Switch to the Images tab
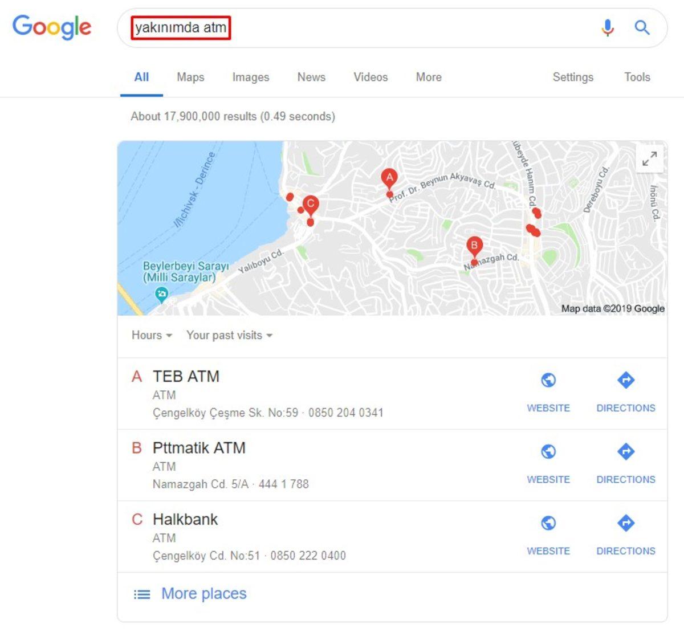 click(x=250, y=77)
